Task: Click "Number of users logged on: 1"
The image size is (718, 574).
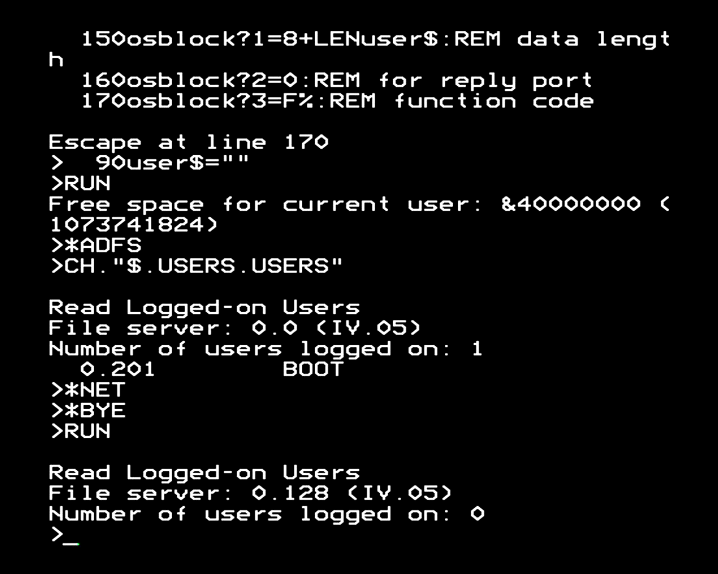Action: tap(265, 349)
